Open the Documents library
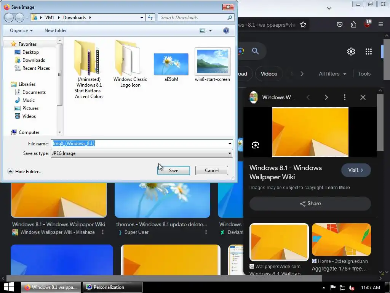This screenshot has height=293, width=390. tap(34, 92)
